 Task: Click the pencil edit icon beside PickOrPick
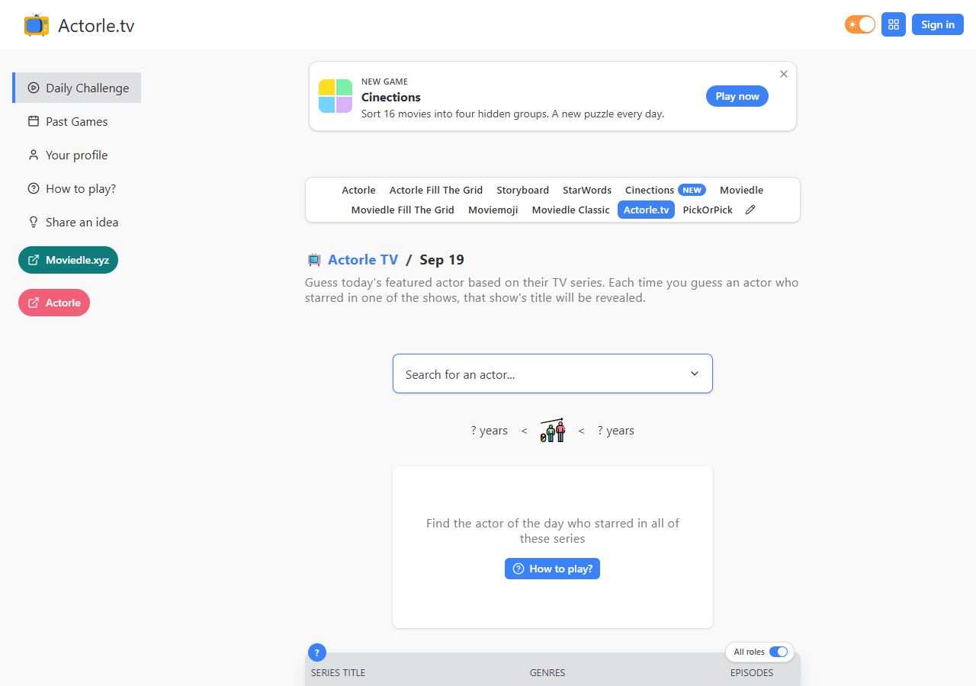[x=750, y=210]
